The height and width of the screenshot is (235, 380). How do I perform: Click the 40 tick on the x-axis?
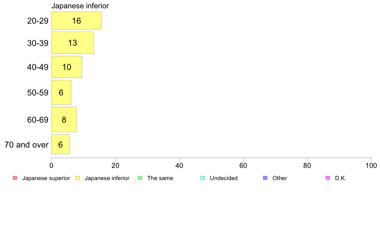[x=179, y=166]
